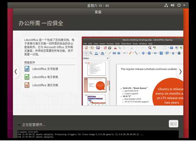
Task: Click the Spelling check icon
Action: coord(155,48)
